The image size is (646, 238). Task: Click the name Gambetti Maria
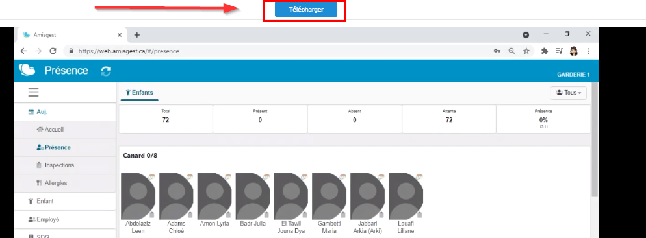click(x=329, y=228)
